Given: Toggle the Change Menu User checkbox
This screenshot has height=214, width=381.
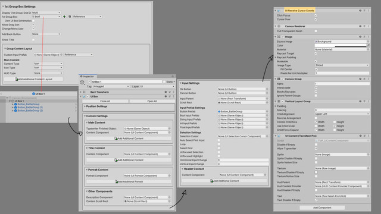Looking at the screenshot, I should tap(33, 29).
